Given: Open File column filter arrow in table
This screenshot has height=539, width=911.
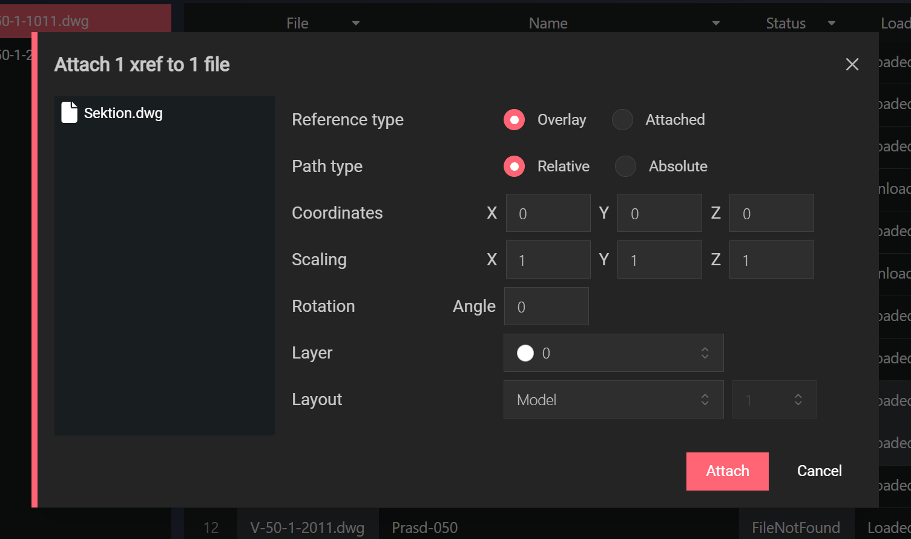Looking at the screenshot, I should point(356,24).
